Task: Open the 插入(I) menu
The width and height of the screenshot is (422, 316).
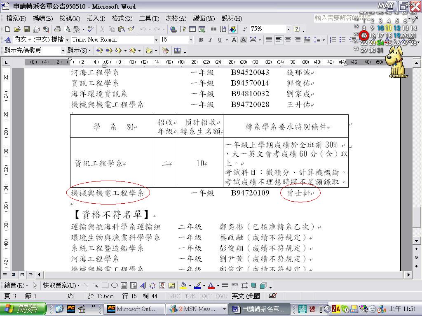Action: [x=96, y=18]
